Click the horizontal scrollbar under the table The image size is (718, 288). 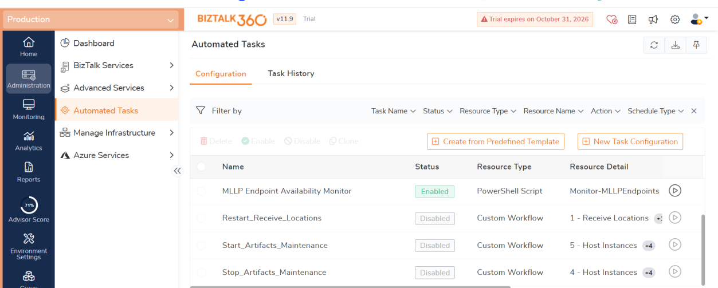pyautogui.click(x=350, y=286)
